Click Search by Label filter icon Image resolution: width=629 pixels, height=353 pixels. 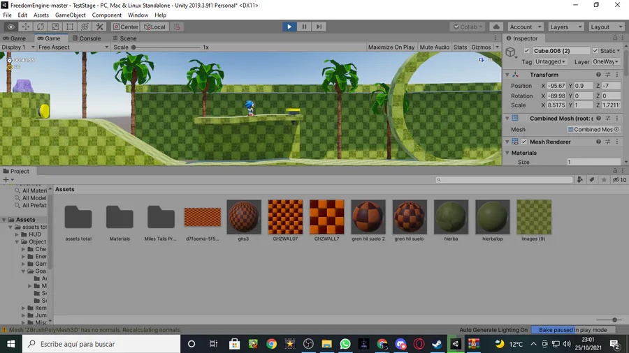[592, 180]
